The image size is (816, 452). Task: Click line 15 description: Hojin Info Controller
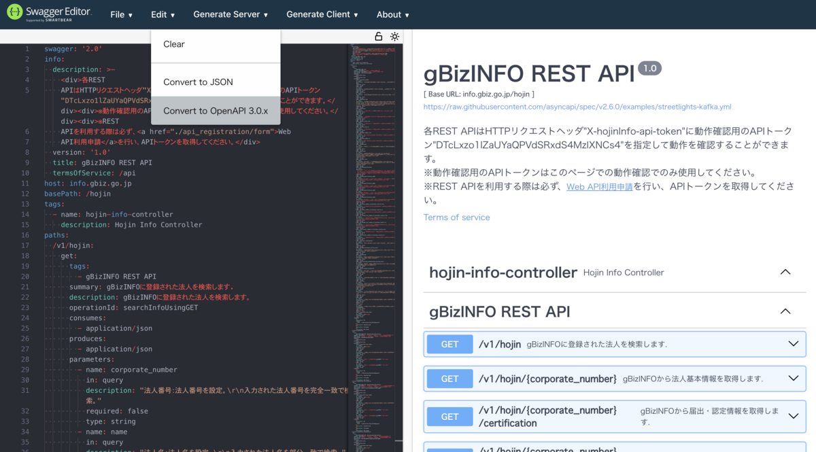(x=131, y=225)
